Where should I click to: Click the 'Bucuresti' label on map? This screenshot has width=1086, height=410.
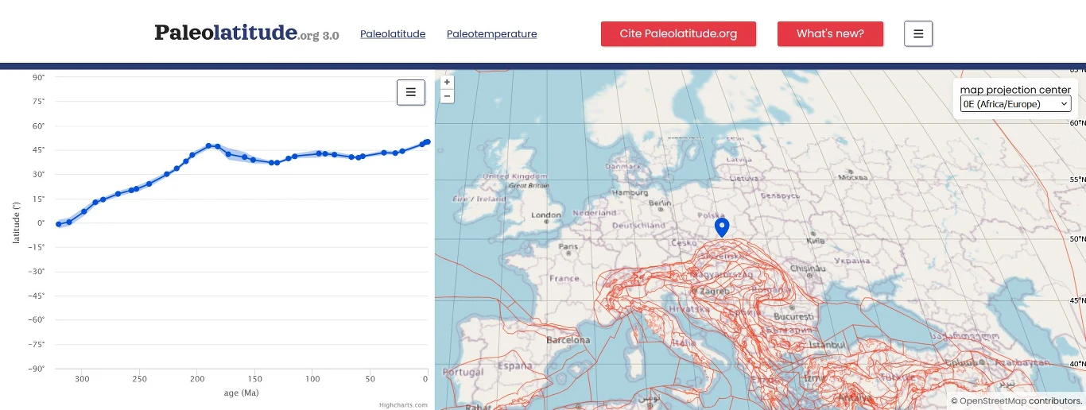(793, 316)
